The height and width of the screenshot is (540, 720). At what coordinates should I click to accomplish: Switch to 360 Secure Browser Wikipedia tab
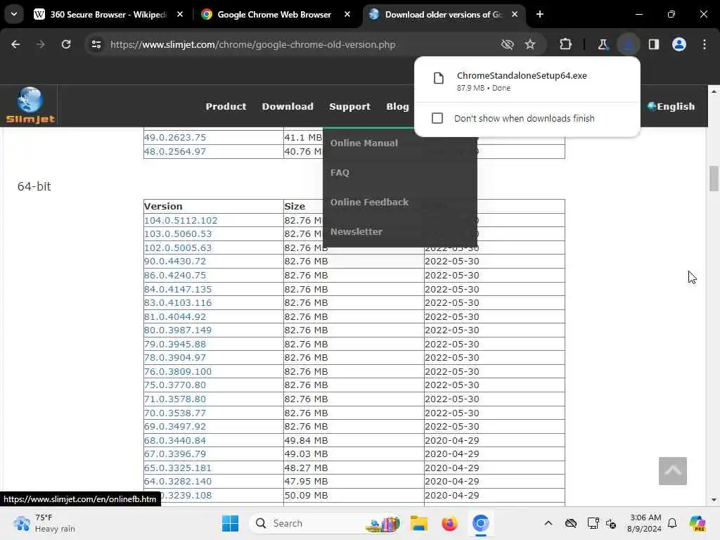108,14
